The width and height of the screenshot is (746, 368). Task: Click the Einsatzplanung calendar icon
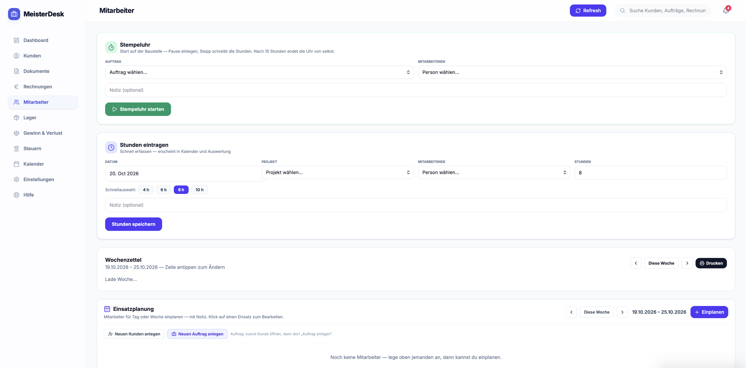pyautogui.click(x=107, y=309)
